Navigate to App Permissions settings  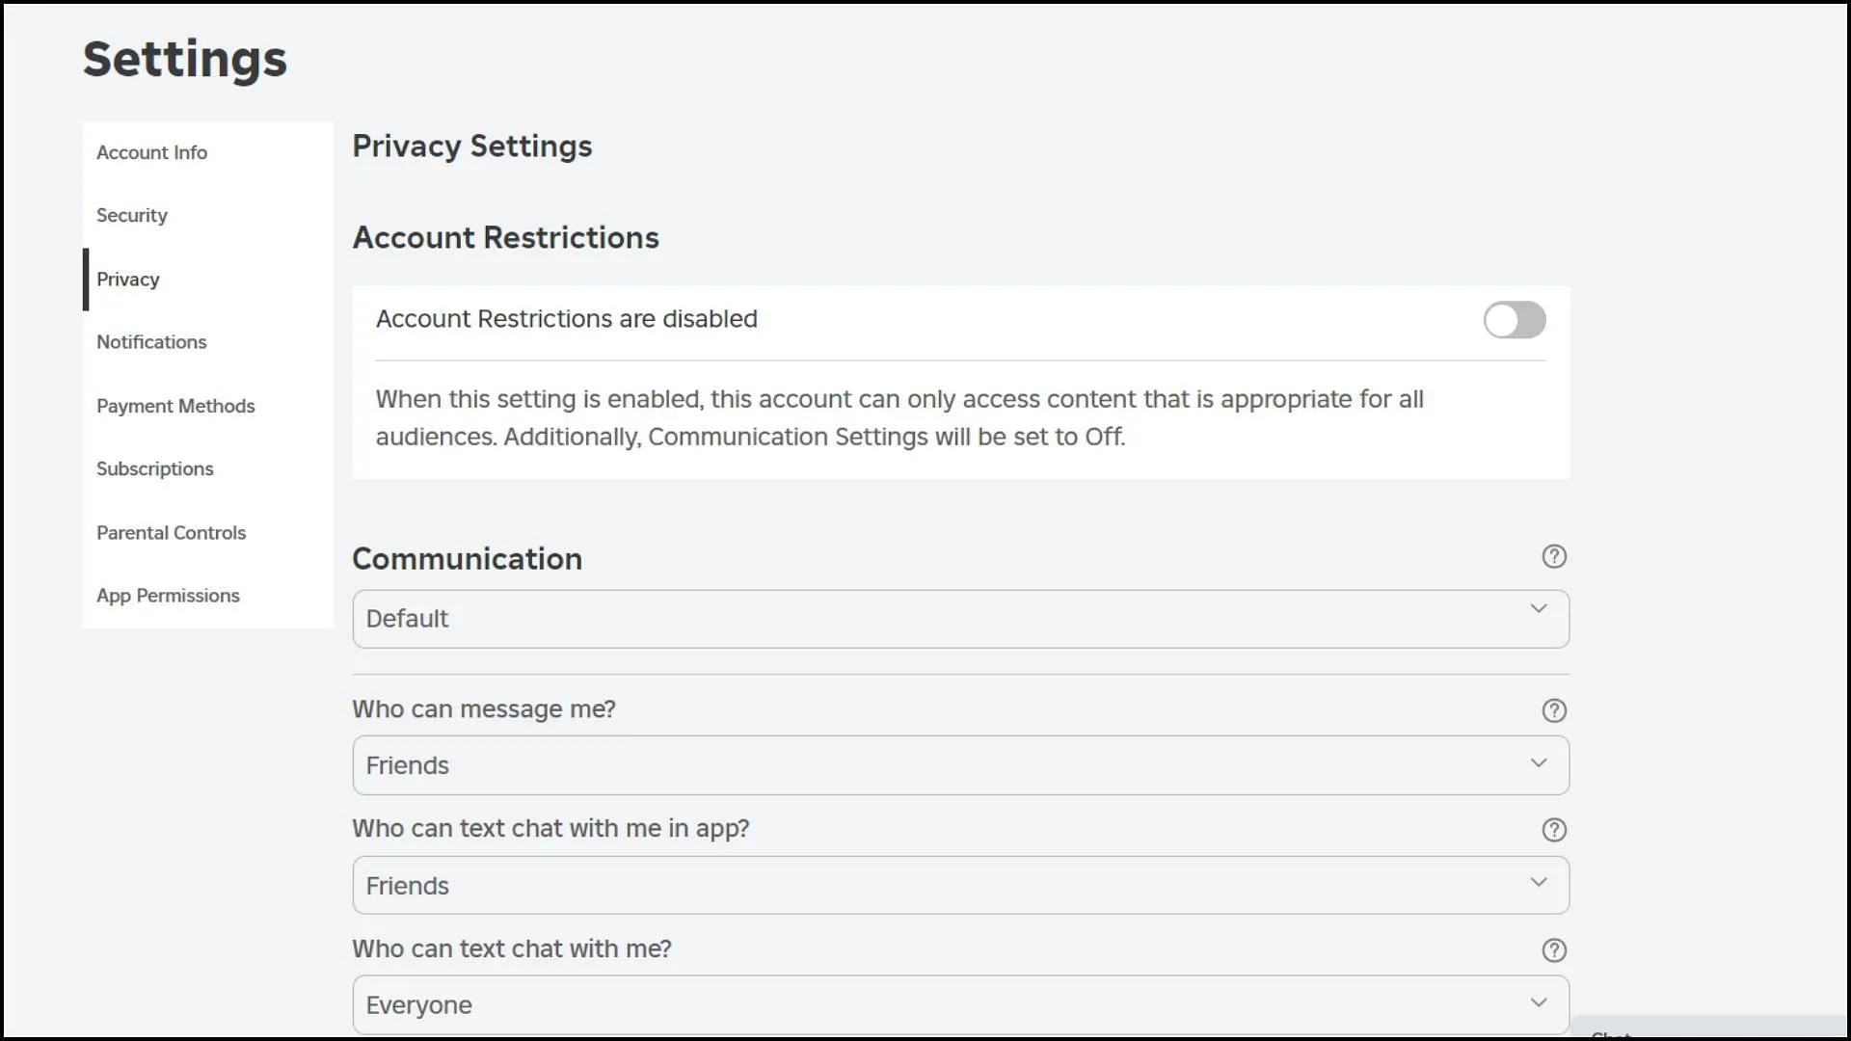168,595
